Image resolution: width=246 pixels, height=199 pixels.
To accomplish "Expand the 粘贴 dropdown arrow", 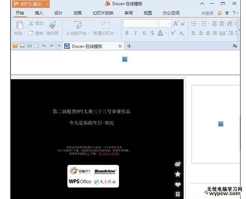I will coord(25,33).
